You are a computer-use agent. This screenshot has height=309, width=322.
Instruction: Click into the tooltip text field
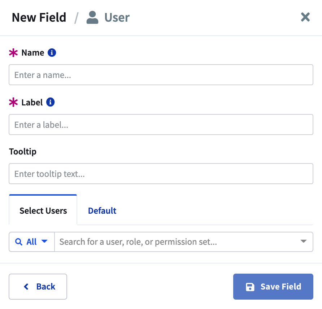point(161,174)
